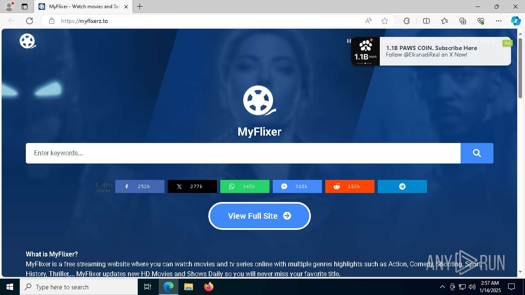Click the blue search magnifier button
Viewport: 525px width, 295px height.
[477, 153]
